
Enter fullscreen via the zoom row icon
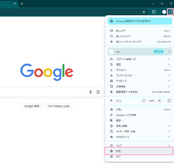pyautogui.click(x=169, y=101)
